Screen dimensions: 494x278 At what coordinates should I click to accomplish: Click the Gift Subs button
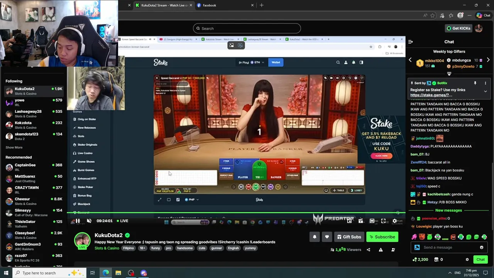349,237
